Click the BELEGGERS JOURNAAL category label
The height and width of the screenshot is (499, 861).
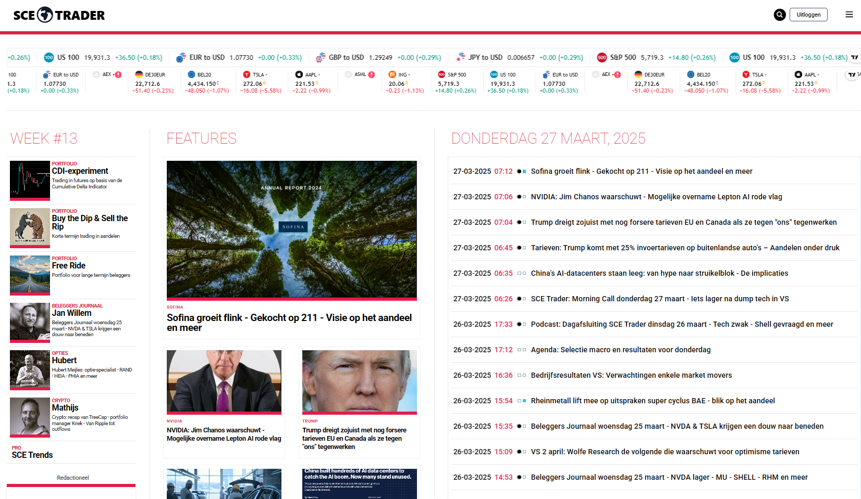pos(77,306)
